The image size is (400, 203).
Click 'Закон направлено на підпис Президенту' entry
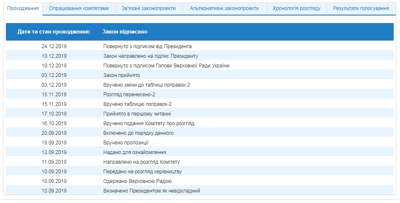[150, 56]
